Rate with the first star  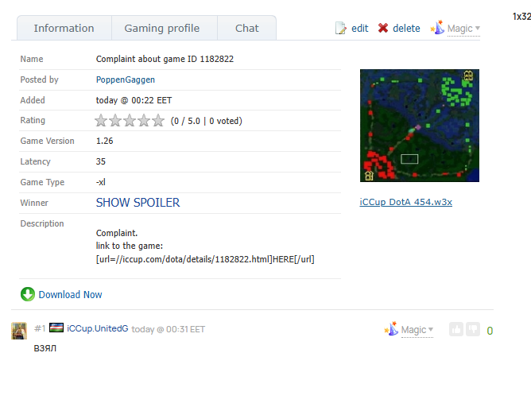click(x=101, y=120)
